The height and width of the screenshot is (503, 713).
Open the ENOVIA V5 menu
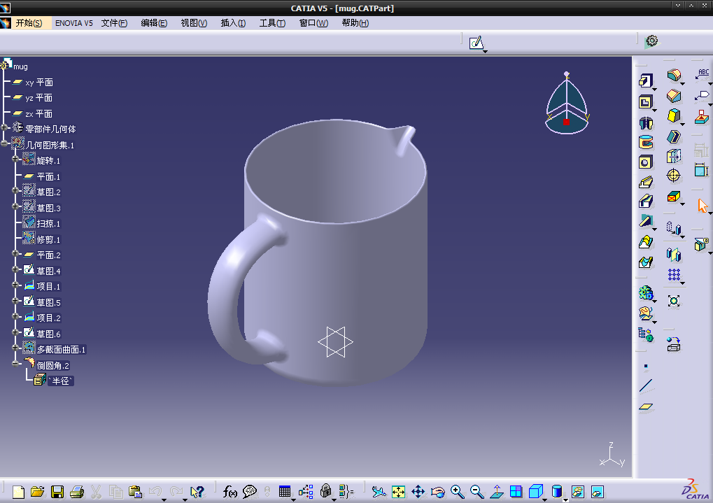click(x=73, y=23)
